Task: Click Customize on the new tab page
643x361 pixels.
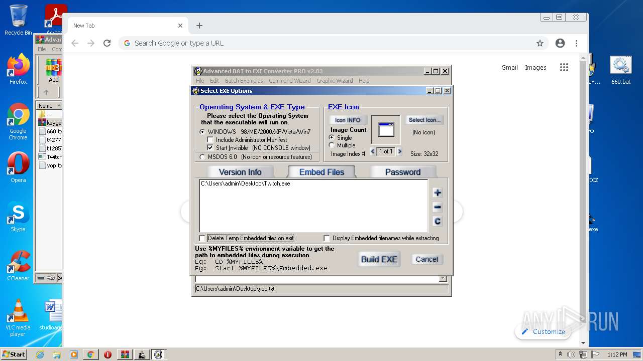Action: pyautogui.click(x=543, y=331)
